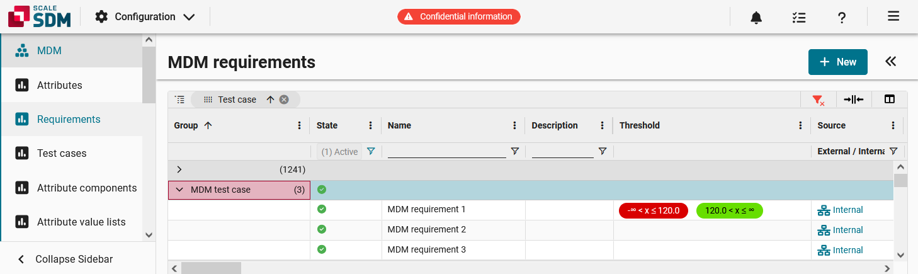This screenshot has height=274, width=918.
Task: Open the Source filter funnel
Action: (893, 151)
